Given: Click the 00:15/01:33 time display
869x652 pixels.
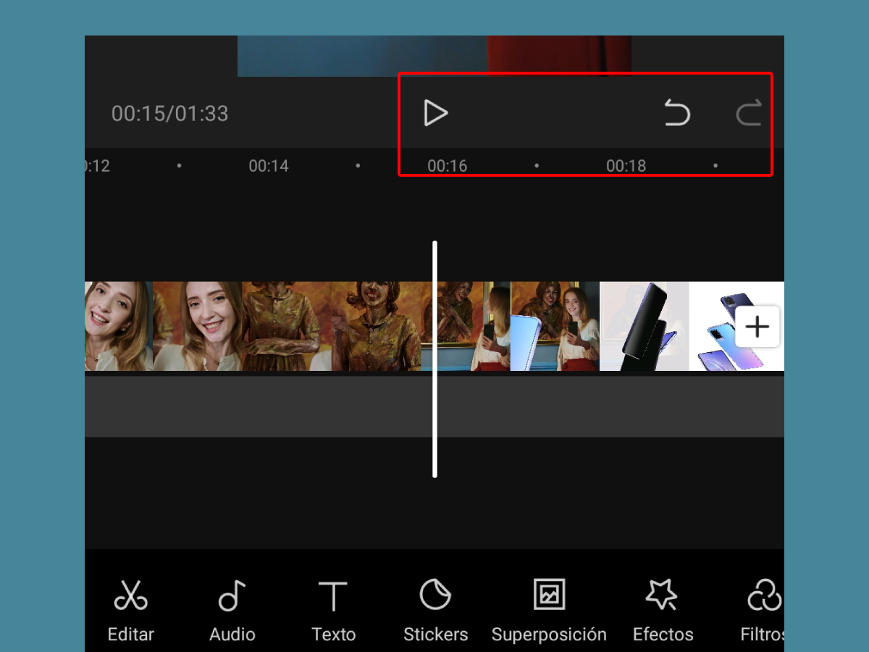Looking at the screenshot, I should (x=169, y=114).
